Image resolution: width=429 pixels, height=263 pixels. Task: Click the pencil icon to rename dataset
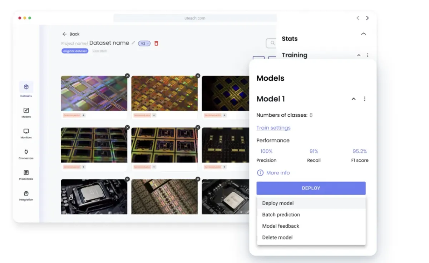[133, 43]
